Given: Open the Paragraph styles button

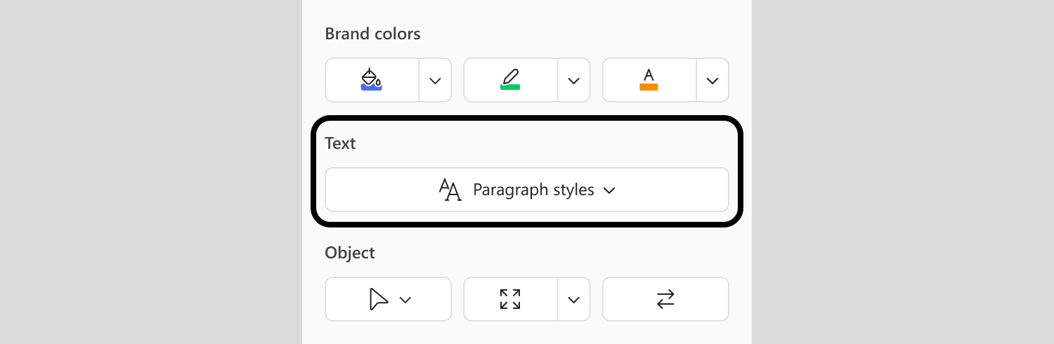Looking at the screenshot, I should tap(527, 190).
